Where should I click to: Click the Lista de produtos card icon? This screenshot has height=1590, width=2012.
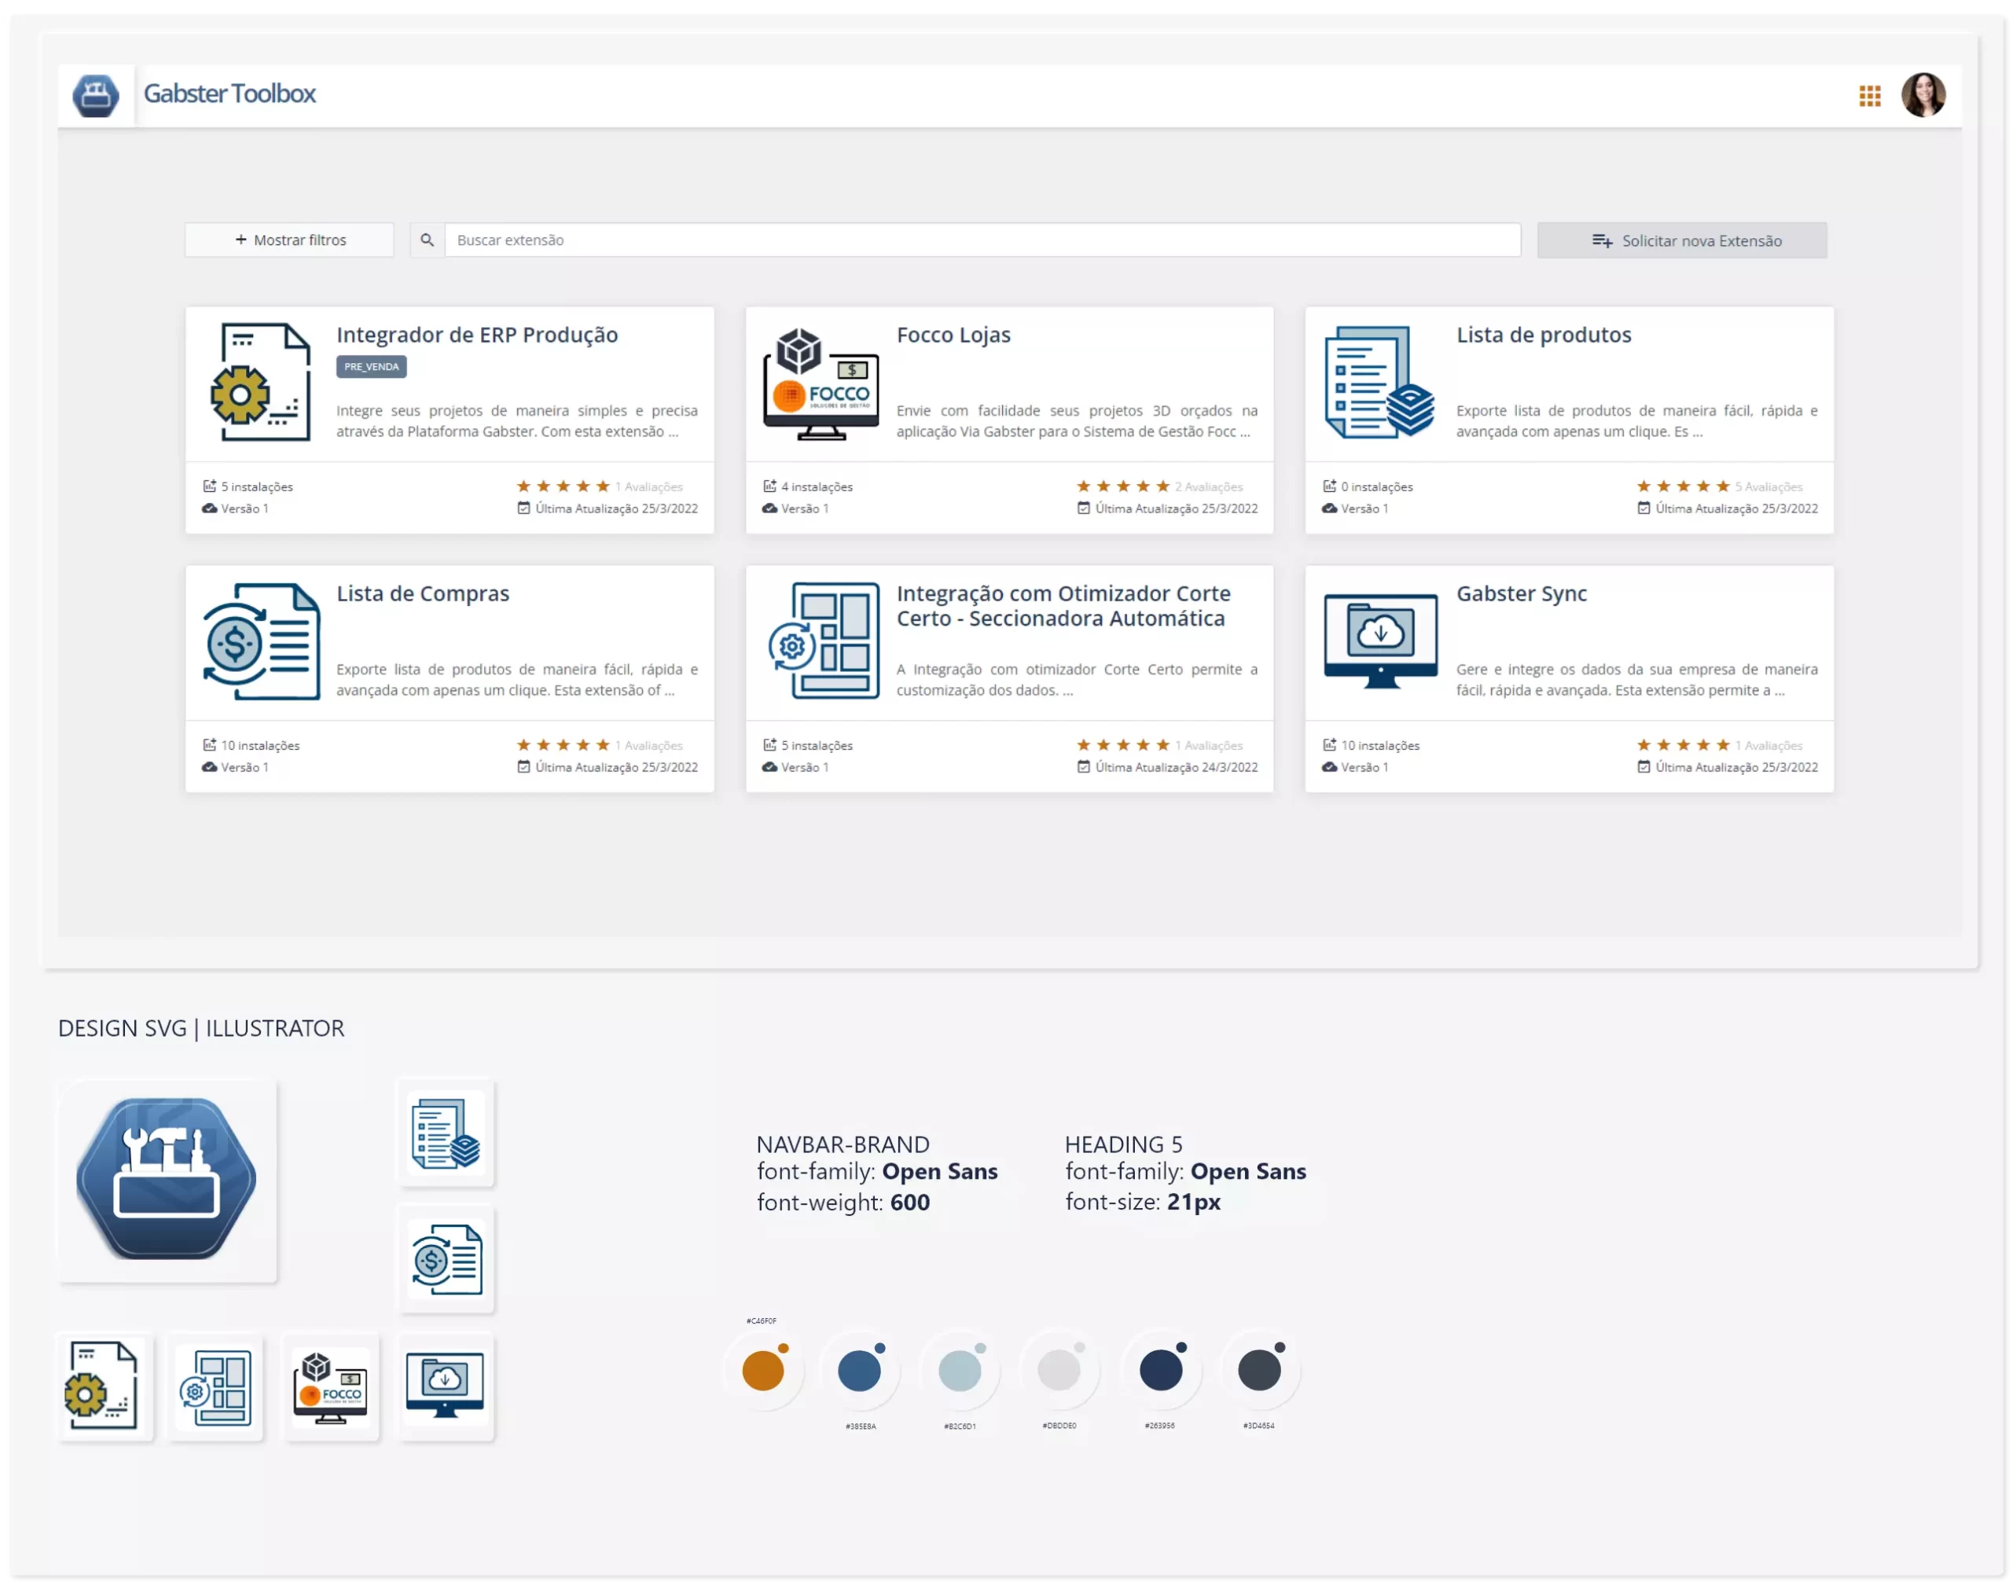tap(1379, 382)
